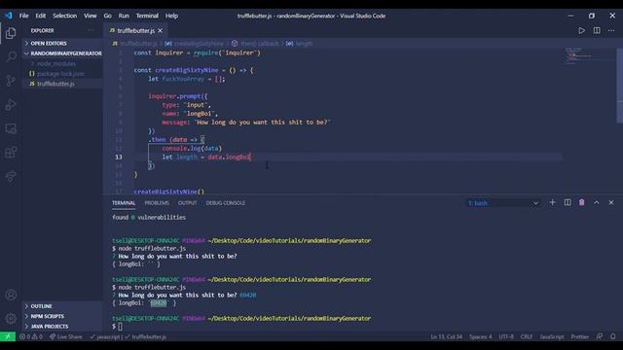The width and height of the screenshot is (623, 350).
Task: Open Run and Debug view
Action: pyautogui.click(x=11, y=105)
